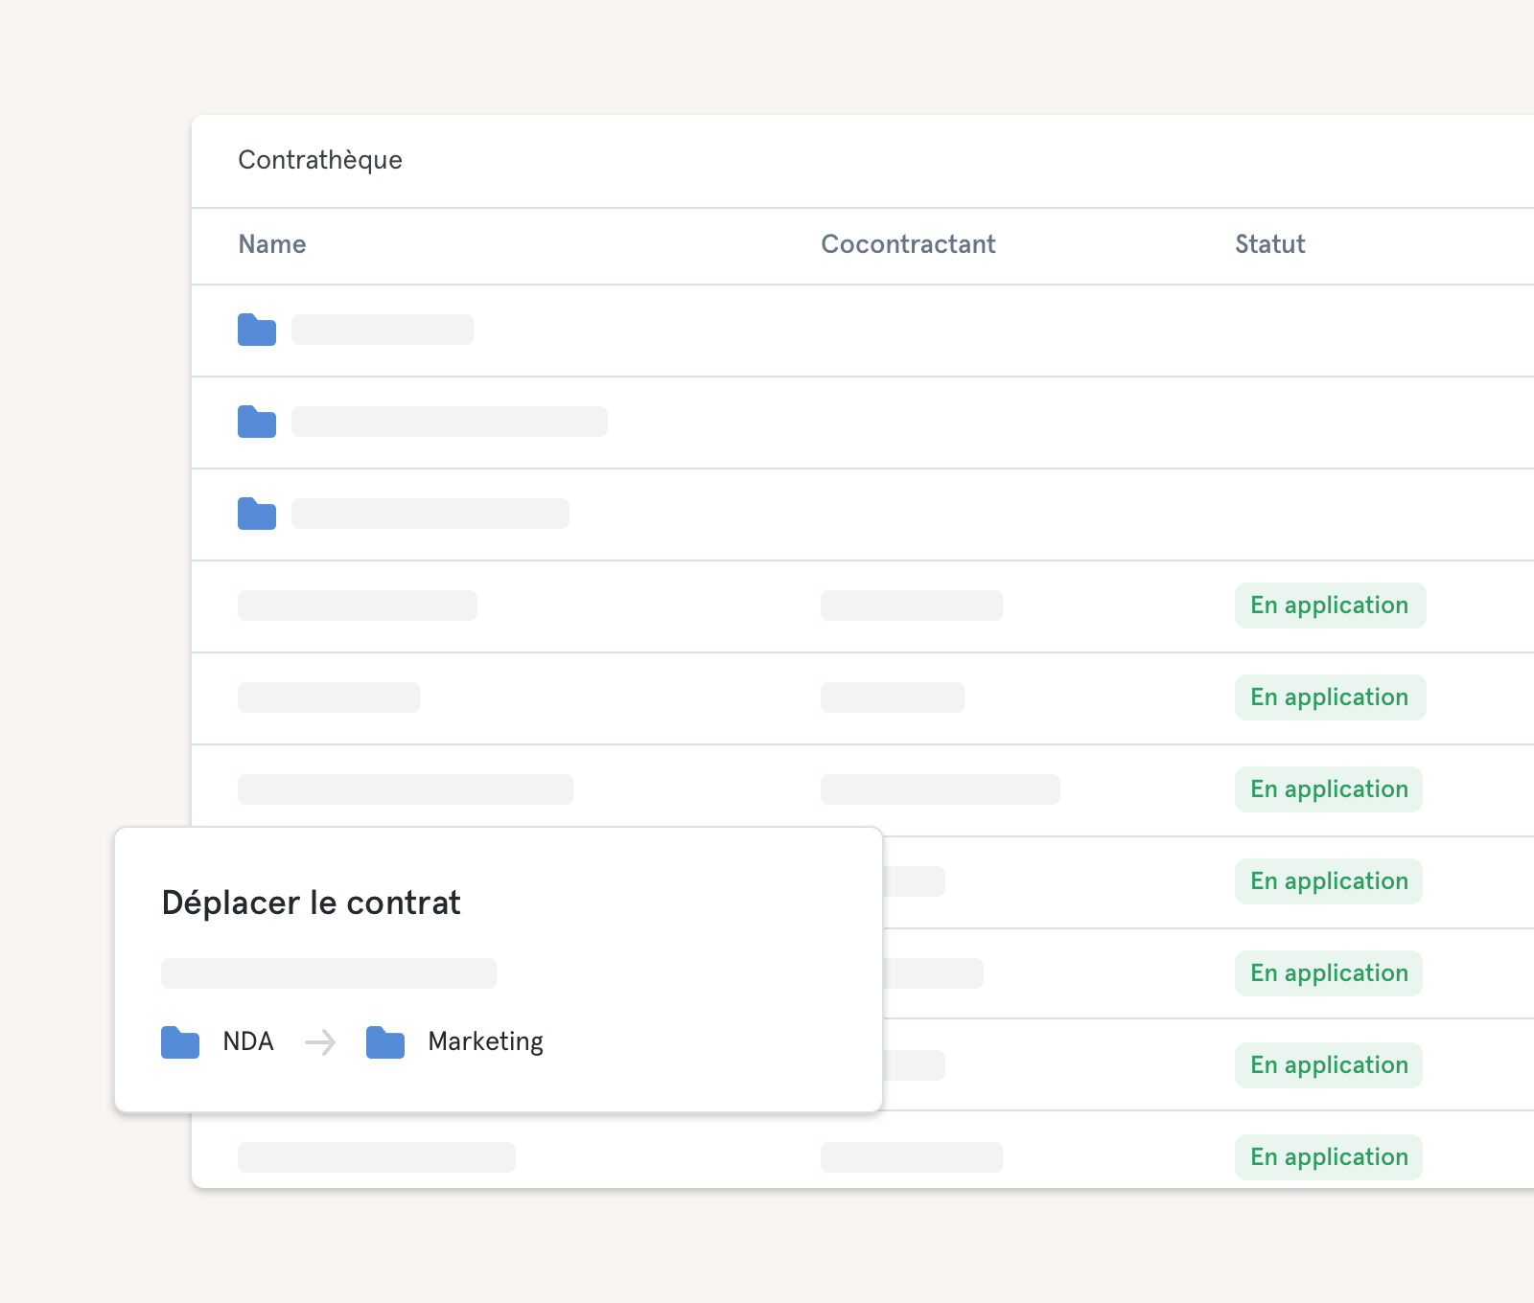Sort by the Cocontractant column header
Viewport: 1534px width, 1303px height.
coord(908,244)
